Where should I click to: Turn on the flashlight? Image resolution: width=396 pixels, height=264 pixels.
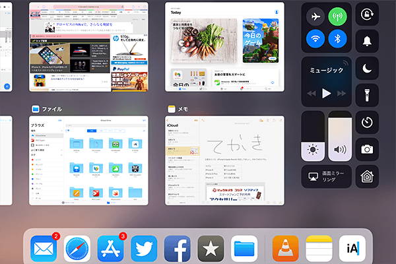point(367,95)
